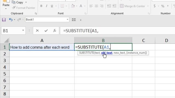Screen dimensions: 175x98
Task: Click the Borders icon
Action: pyautogui.click(x=62, y=6)
